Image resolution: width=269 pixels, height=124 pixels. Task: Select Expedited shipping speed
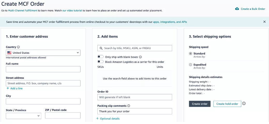[190, 65]
